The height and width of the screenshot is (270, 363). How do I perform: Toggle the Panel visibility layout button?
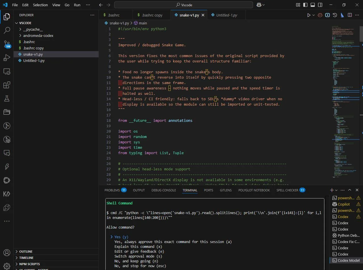(x=312, y=5)
